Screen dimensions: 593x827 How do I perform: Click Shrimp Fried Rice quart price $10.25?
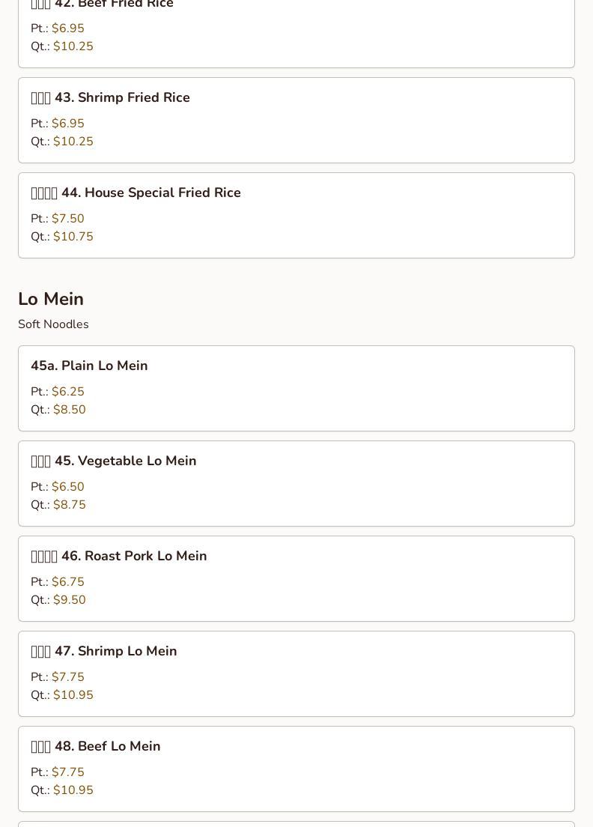coord(73,142)
